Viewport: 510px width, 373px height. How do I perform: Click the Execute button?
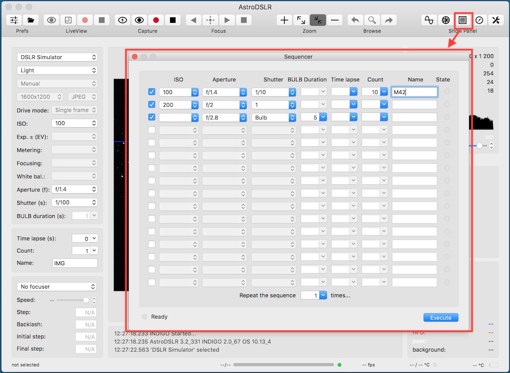tap(440, 317)
